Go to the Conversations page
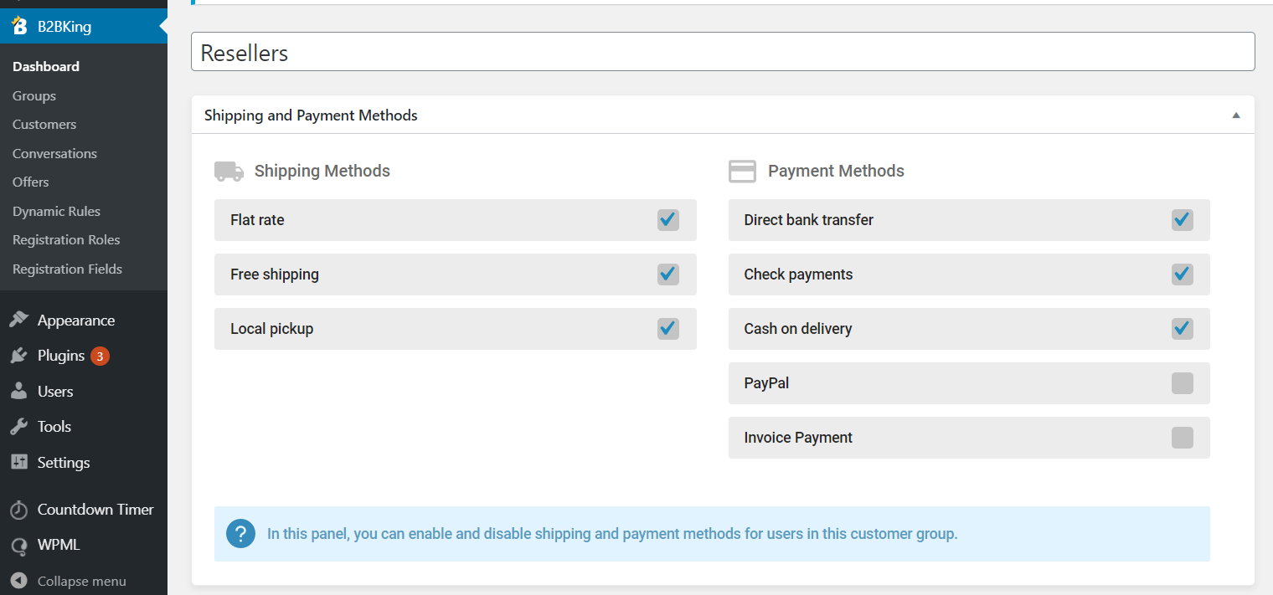 point(54,153)
